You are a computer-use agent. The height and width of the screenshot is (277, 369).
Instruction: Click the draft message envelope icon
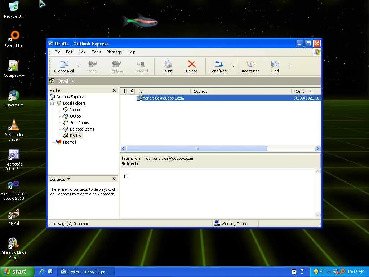[x=139, y=98]
